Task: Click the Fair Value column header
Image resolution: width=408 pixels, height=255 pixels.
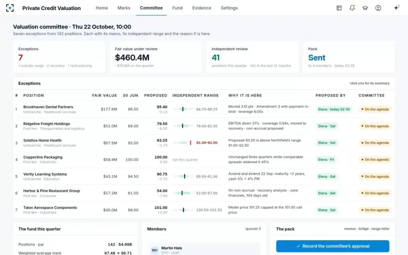Action: [x=104, y=96]
